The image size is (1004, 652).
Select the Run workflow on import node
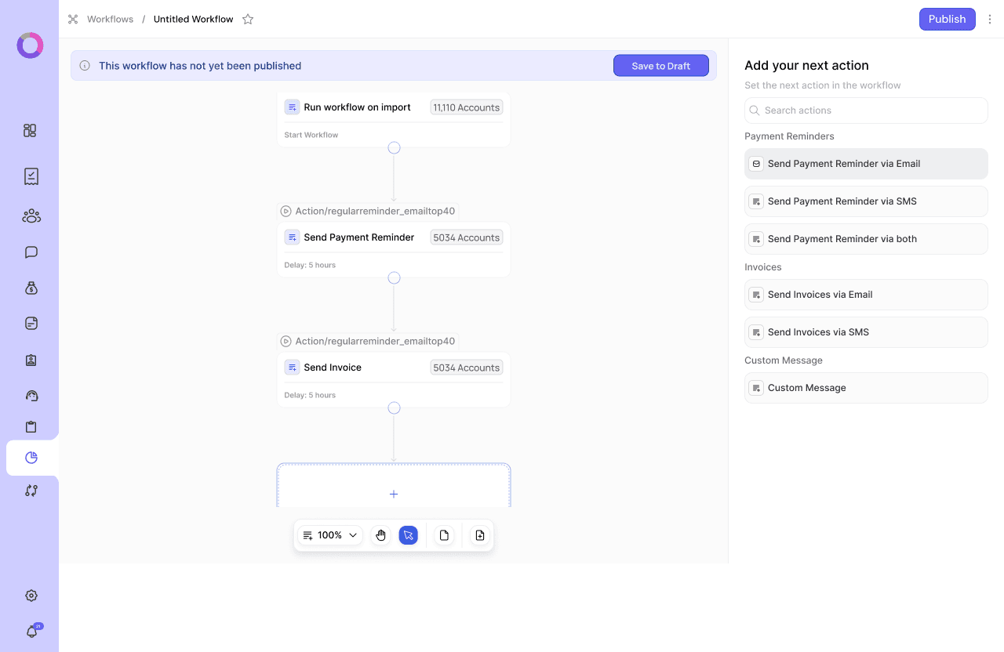click(394, 119)
